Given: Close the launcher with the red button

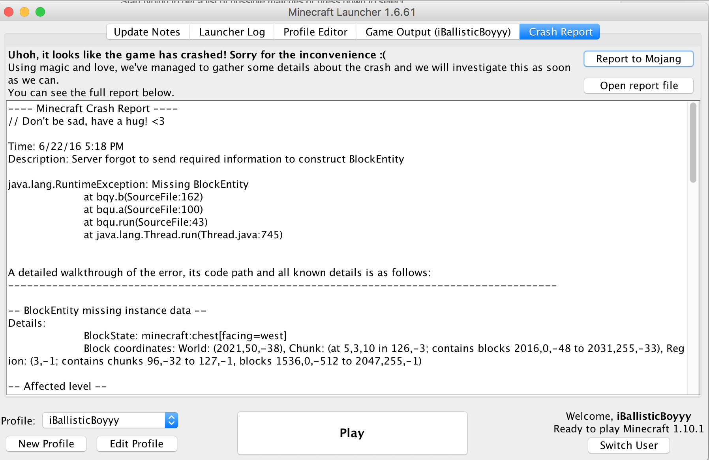Looking at the screenshot, I should pyautogui.click(x=9, y=12).
